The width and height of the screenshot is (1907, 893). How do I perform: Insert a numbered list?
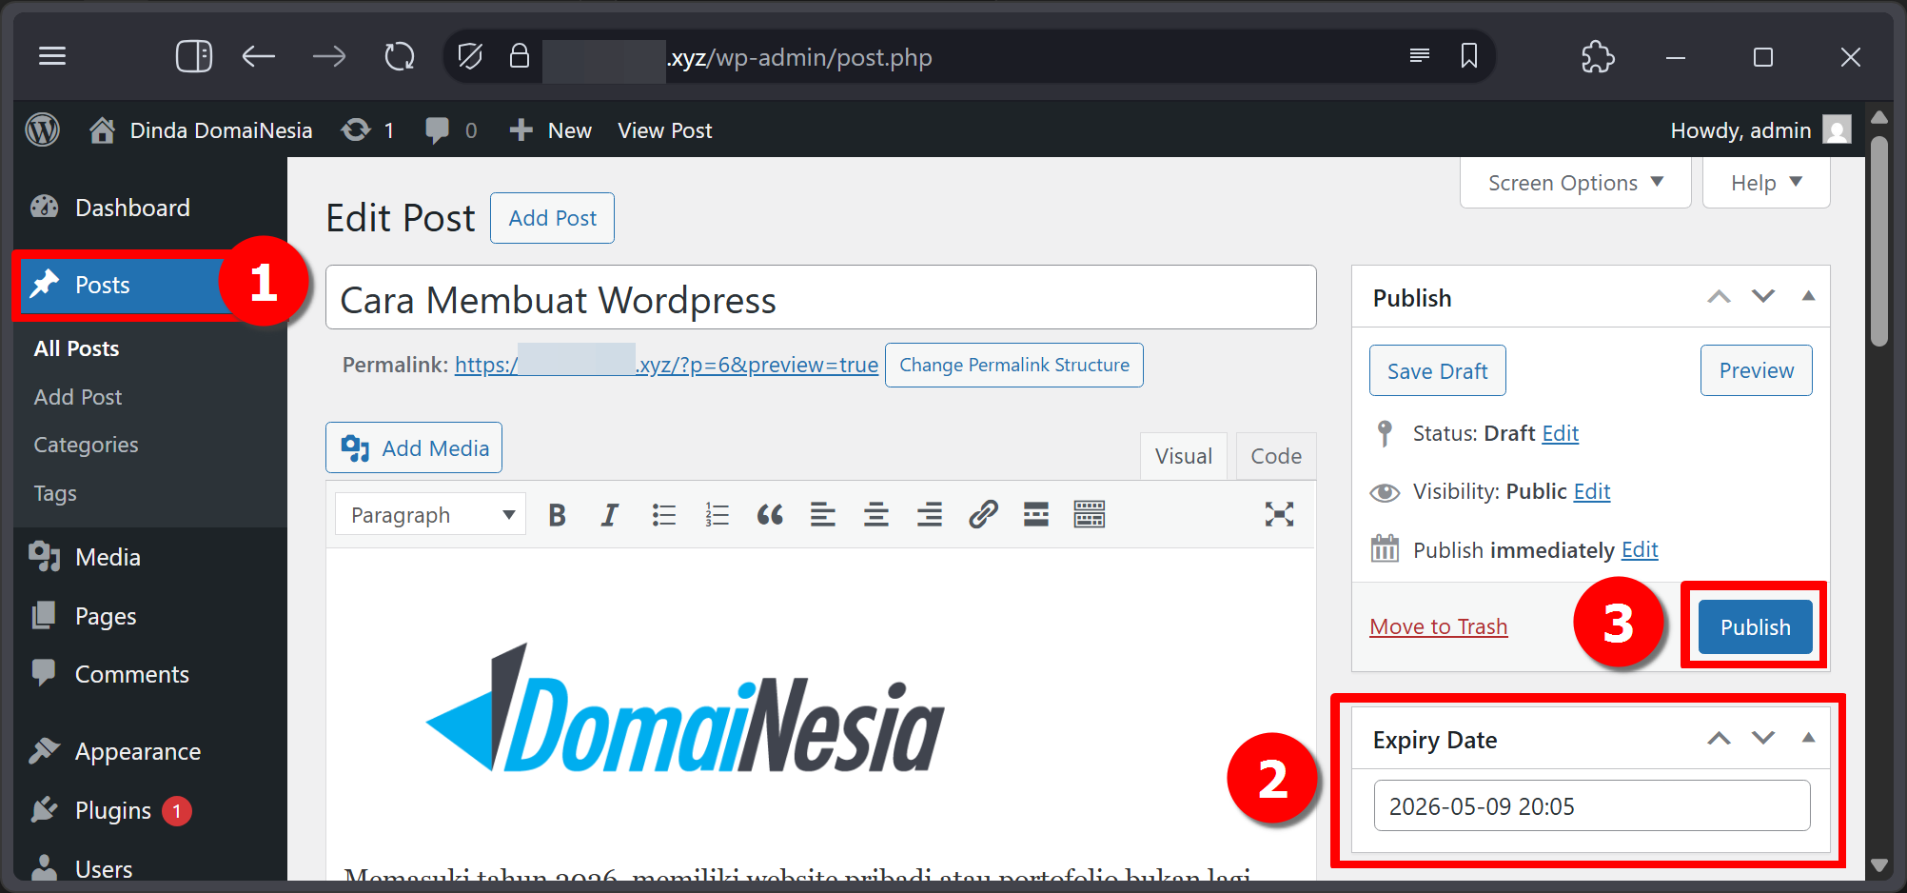(x=718, y=515)
